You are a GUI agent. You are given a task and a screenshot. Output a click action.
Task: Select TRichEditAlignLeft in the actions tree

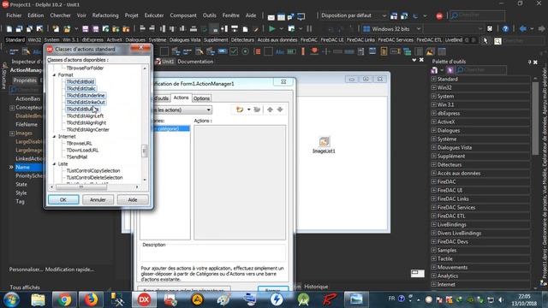(x=85, y=116)
